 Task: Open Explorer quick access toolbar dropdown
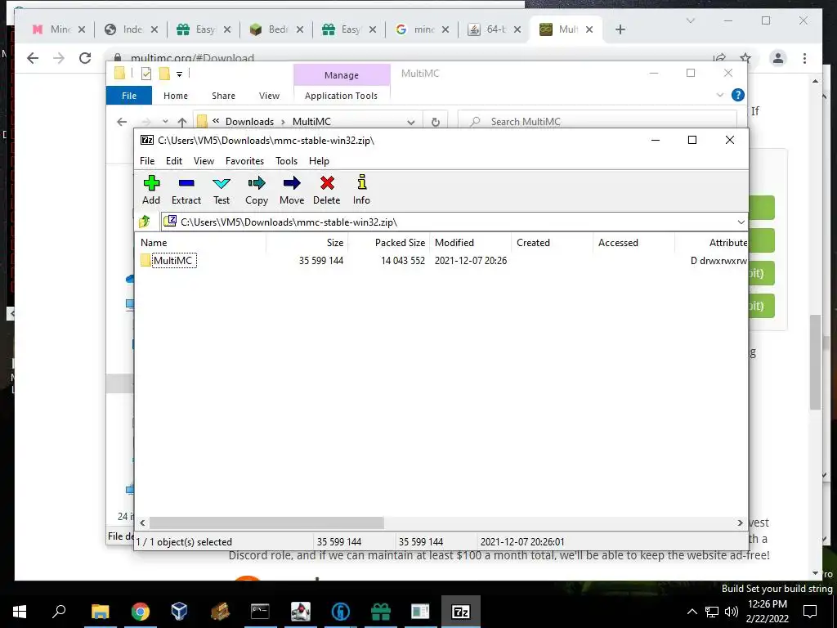coord(179,74)
